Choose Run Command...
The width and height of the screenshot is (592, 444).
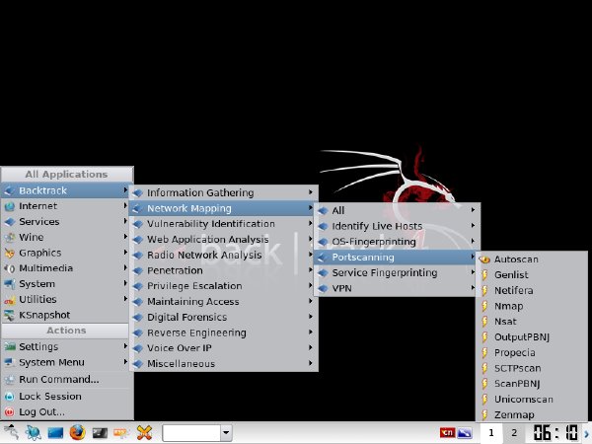[x=66, y=379]
